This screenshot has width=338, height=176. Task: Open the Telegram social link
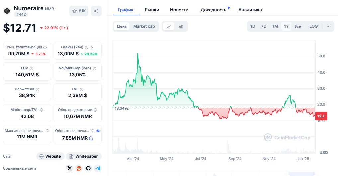click(98, 168)
